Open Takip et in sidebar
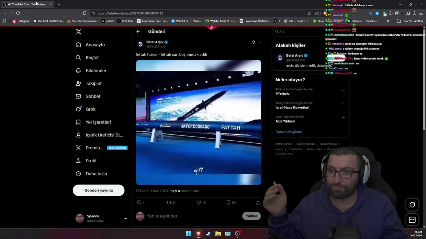The height and width of the screenshot is (239, 426). [x=89, y=83]
